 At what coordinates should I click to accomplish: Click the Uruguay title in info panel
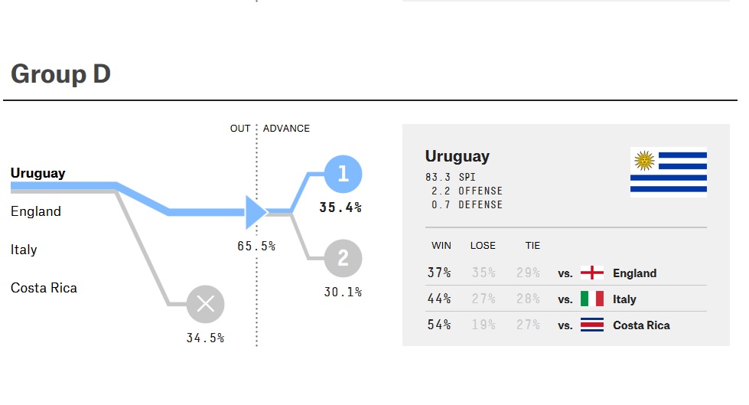click(x=458, y=156)
